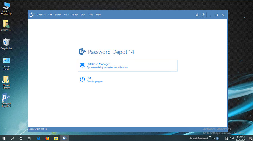
Task: Maximize the Password Depot window
Action: click(217, 15)
